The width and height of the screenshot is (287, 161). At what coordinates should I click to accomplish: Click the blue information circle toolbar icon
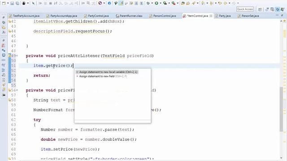click(x=109, y=3)
